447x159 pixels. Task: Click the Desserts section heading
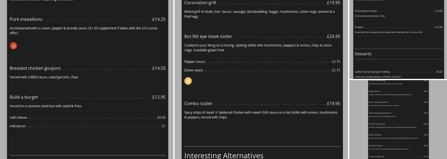[x=363, y=54]
